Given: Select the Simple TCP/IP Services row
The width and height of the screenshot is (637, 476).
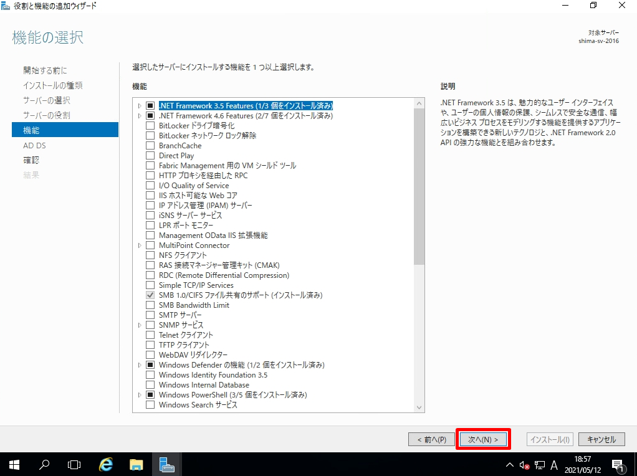Looking at the screenshot, I should click(196, 285).
